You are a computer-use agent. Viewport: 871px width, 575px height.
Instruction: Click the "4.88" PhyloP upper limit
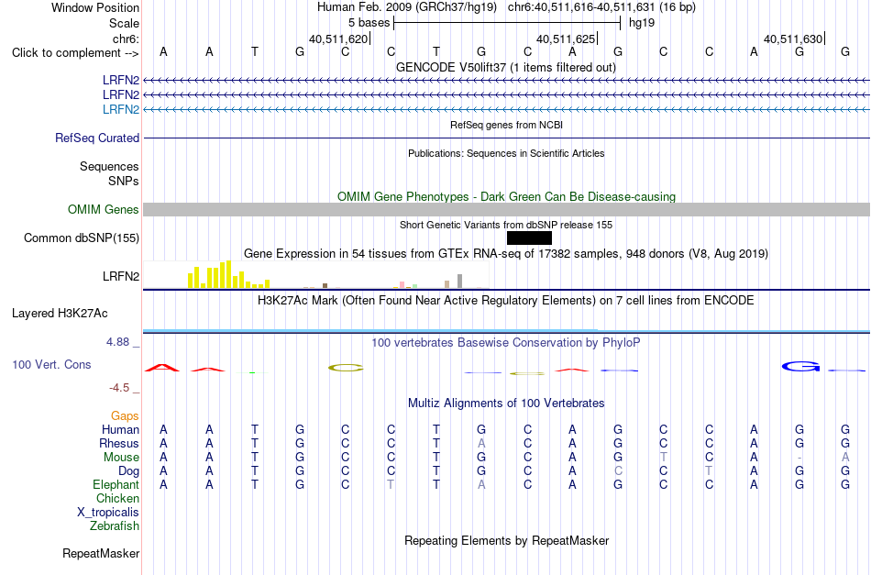117,342
